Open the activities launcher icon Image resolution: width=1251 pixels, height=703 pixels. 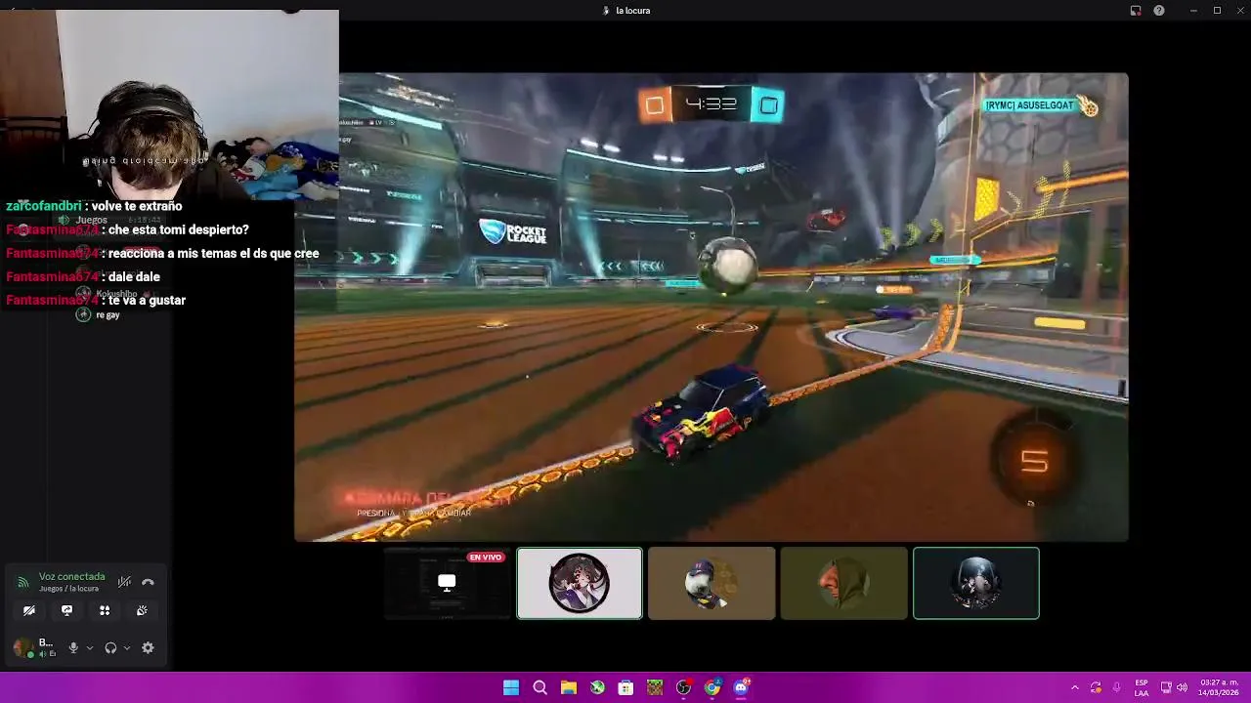click(105, 610)
